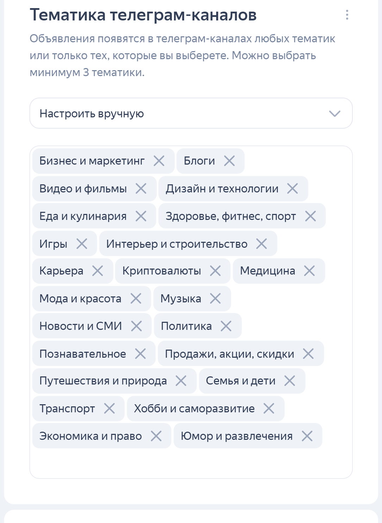This screenshot has height=523, width=382.
Task: Remove the «Бизнес и маркетинг» tag
Action: coord(159,161)
